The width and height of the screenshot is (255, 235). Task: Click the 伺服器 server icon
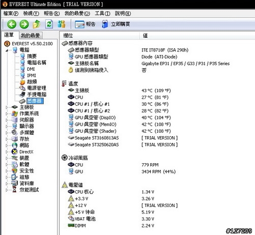pyautogui.click(x=15, y=120)
